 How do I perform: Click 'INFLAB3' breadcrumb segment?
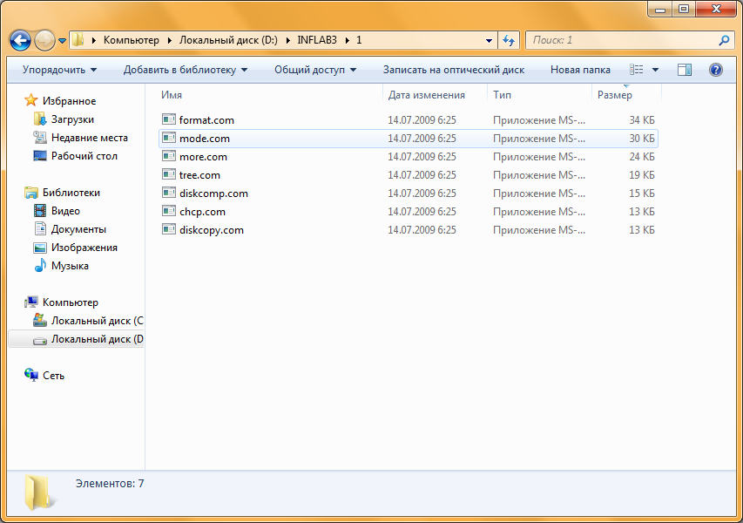pyautogui.click(x=317, y=40)
